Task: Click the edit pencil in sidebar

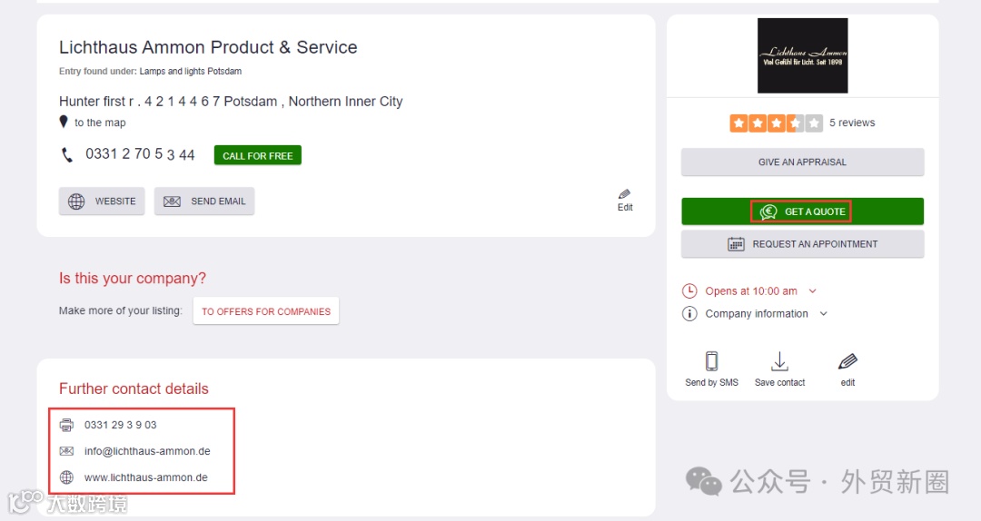Action: pos(847,361)
